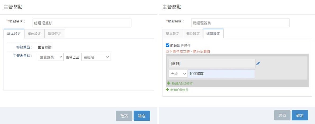Expand the 職等上至 dropdown showing 總經理
315x124 pixels.
[96, 57]
